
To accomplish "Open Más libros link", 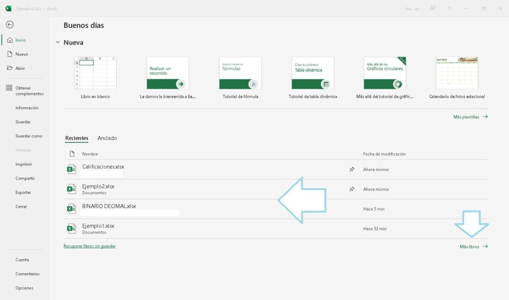I will tap(473, 246).
